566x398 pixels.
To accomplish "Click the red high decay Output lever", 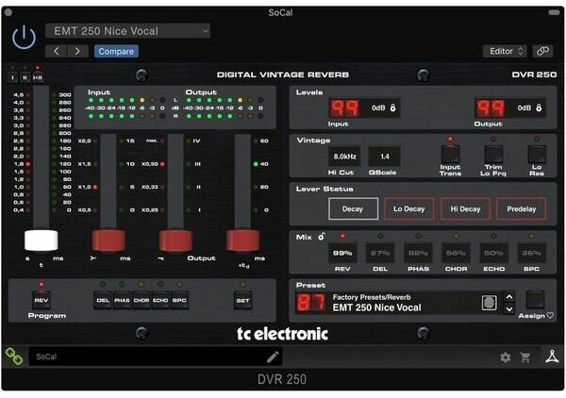I will pos(175,240).
